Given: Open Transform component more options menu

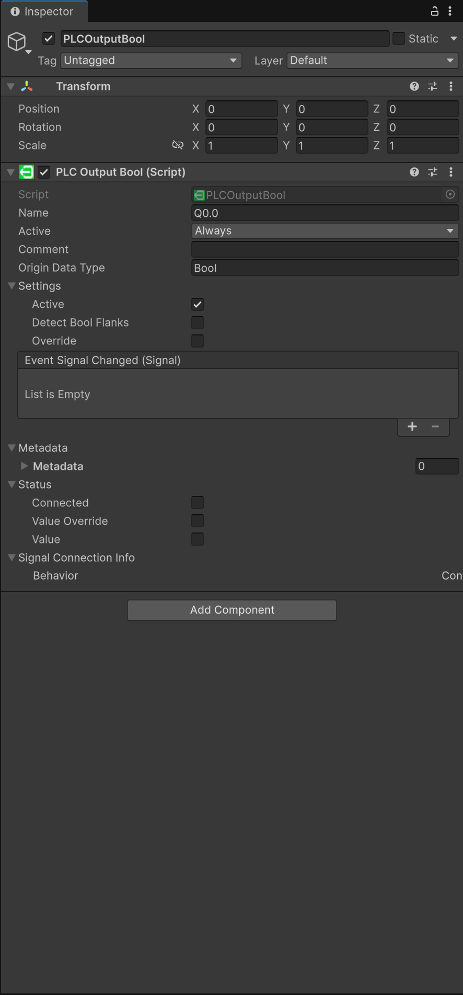Looking at the screenshot, I should click(451, 86).
